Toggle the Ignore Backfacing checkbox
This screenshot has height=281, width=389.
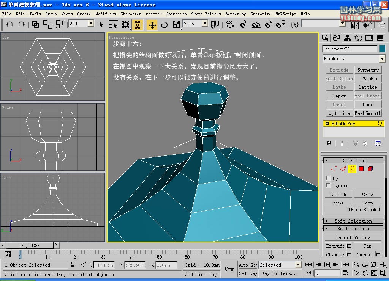[329, 185]
